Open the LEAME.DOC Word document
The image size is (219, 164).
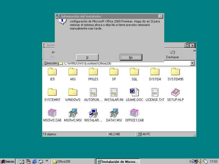pos(134,93)
